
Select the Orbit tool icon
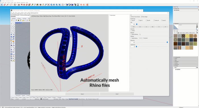coord(40,5)
